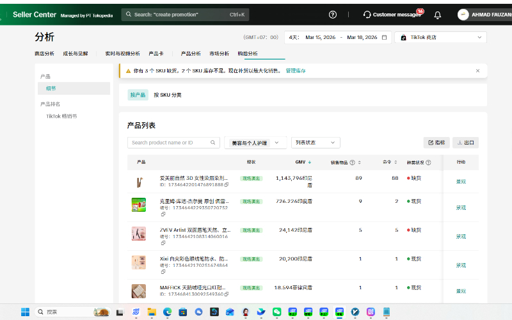This screenshot has width=512, height=320.
Task: Open the 列表状态 status dropdown
Action: pyautogui.click(x=316, y=143)
